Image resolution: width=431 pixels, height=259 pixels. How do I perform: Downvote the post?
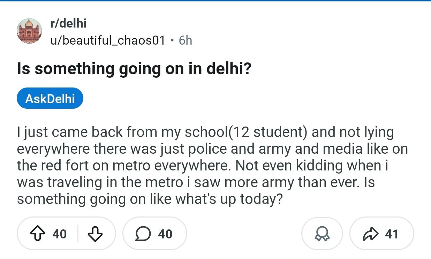pos(95,234)
